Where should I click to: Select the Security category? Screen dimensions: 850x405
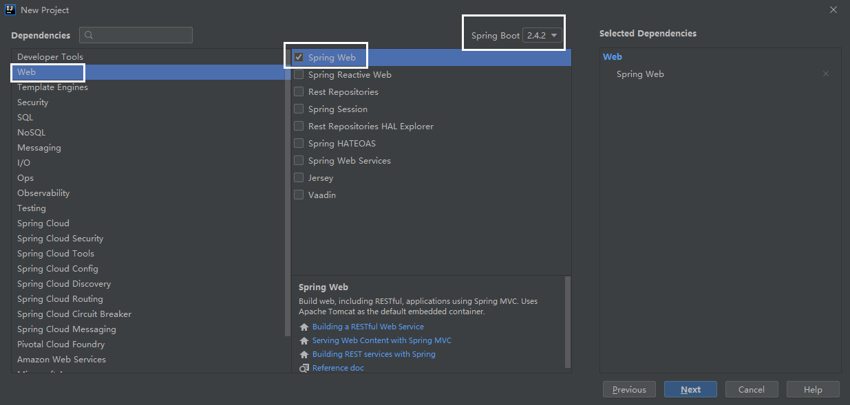tap(148, 102)
